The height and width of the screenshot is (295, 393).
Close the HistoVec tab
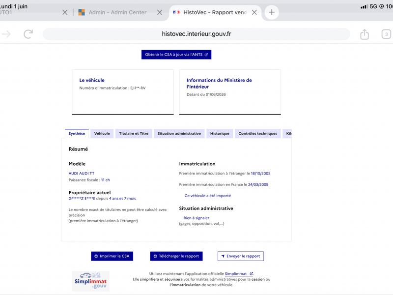click(x=254, y=12)
